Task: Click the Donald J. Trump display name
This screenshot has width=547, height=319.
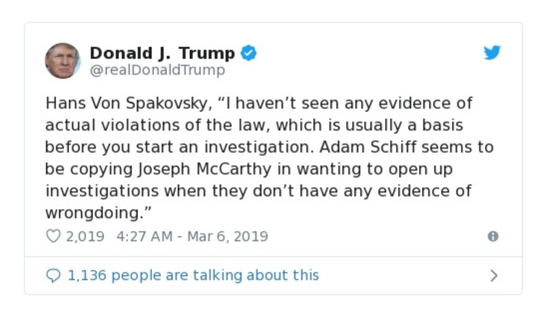Action: coord(162,53)
